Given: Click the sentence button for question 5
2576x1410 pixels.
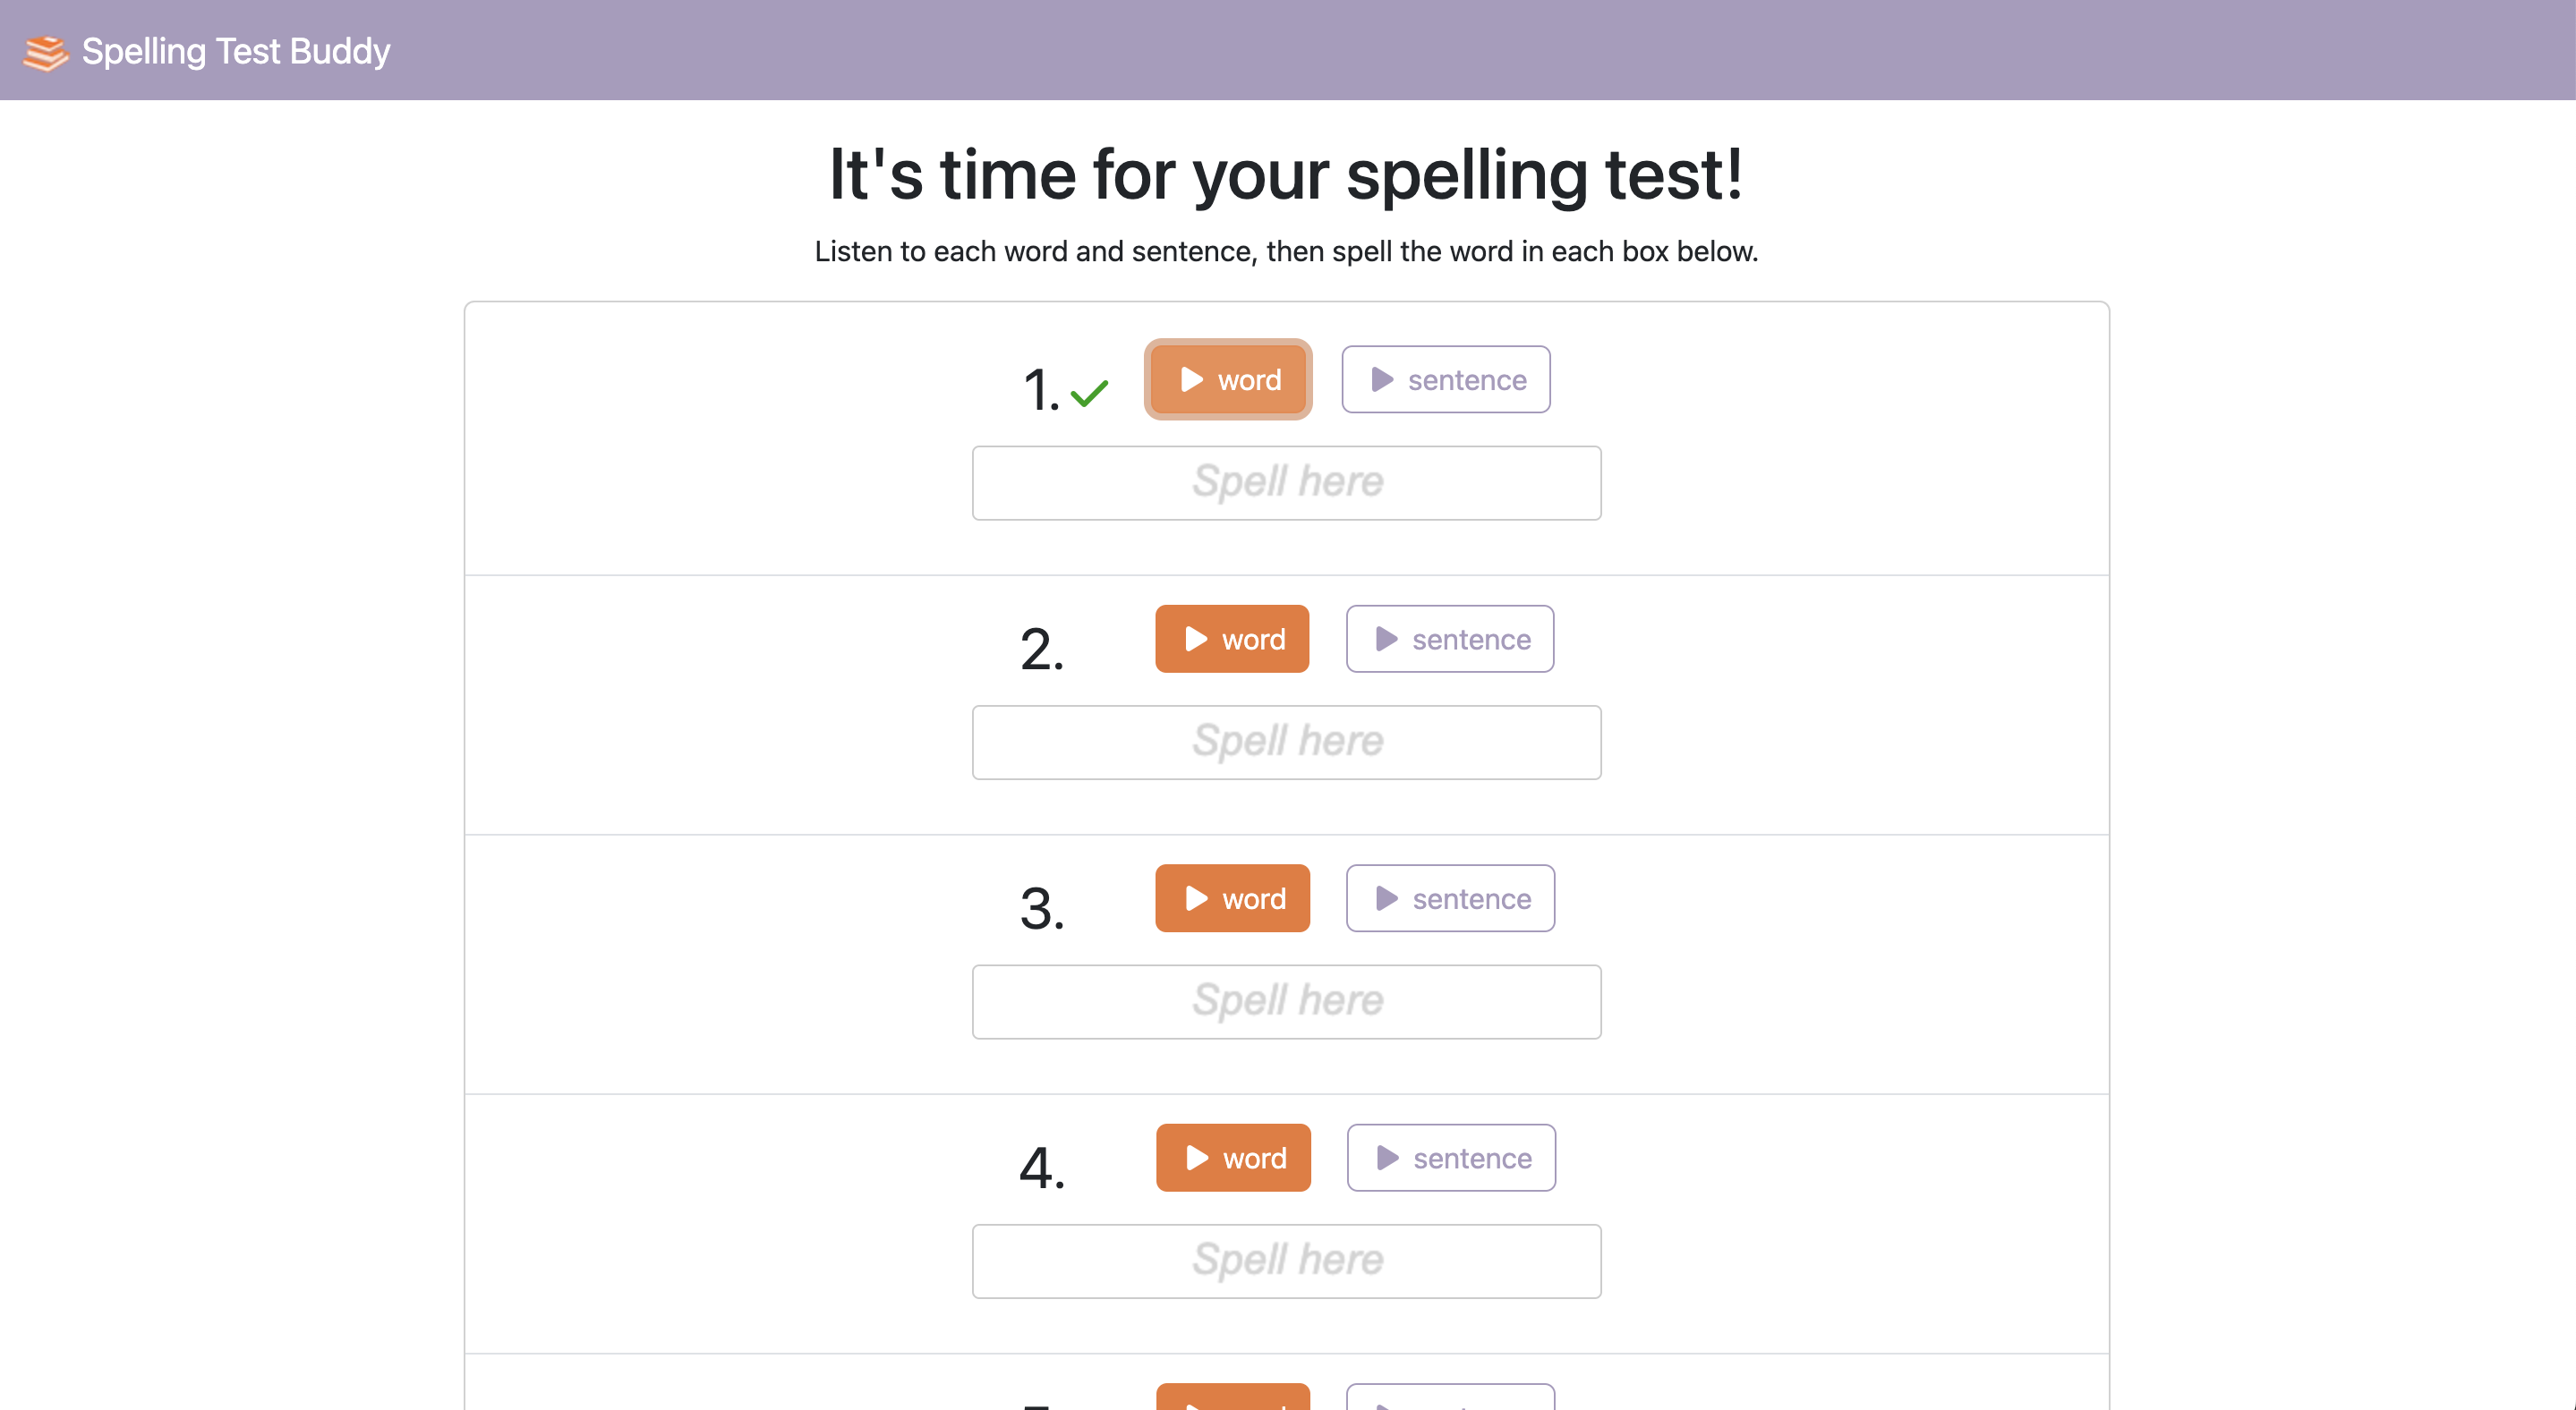Looking at the screenshot, I should pos(1451,1399).
